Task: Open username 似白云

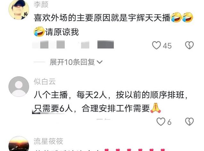Action: pyautogui.click(x=45, y=82)
